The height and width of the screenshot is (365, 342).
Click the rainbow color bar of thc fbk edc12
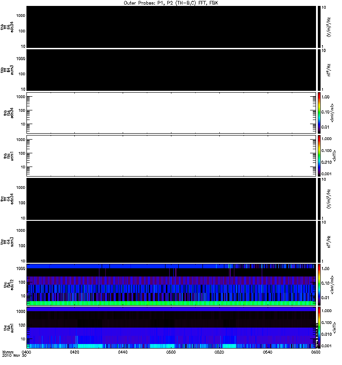[319, 285]
